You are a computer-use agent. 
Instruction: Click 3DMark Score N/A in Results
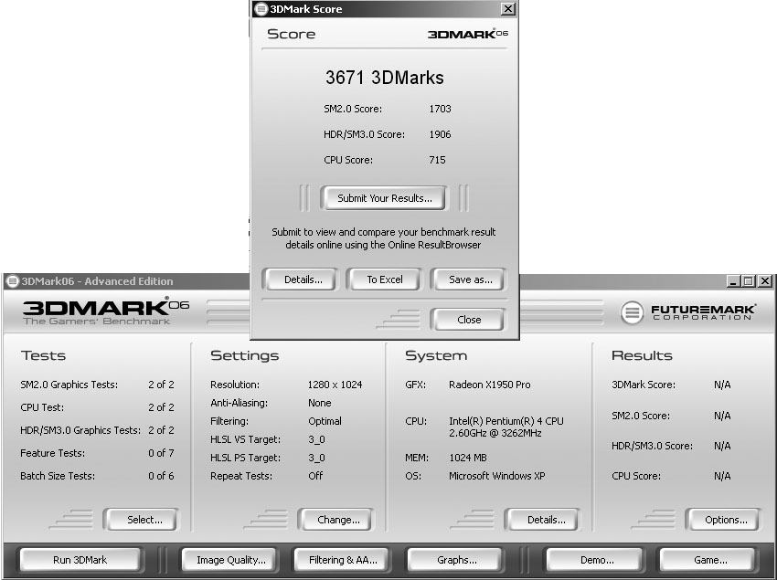722,385
